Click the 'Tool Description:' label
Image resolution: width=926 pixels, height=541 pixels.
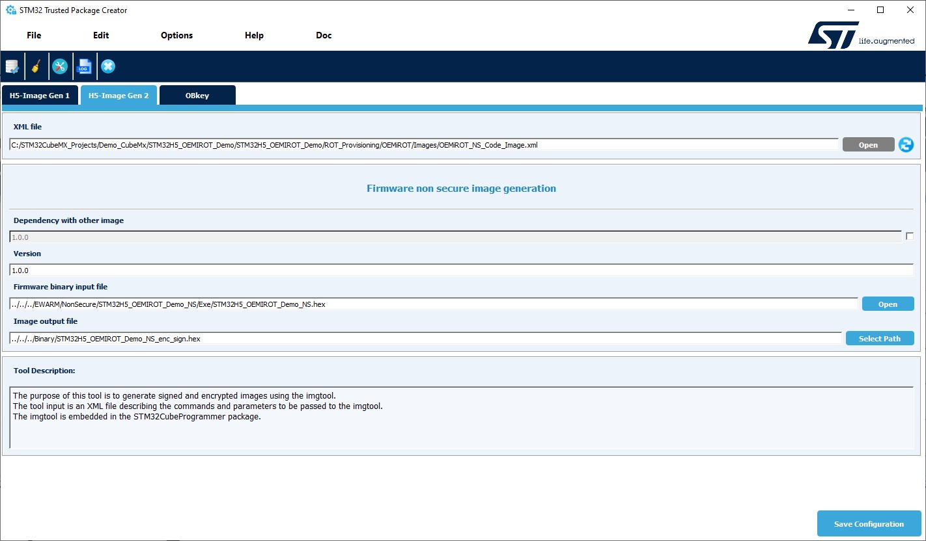coord(44,371)
